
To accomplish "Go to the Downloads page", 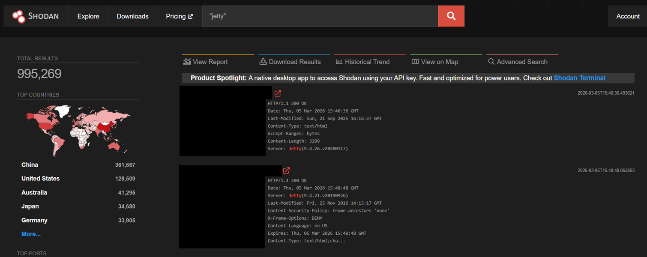I will pos(132,16).
